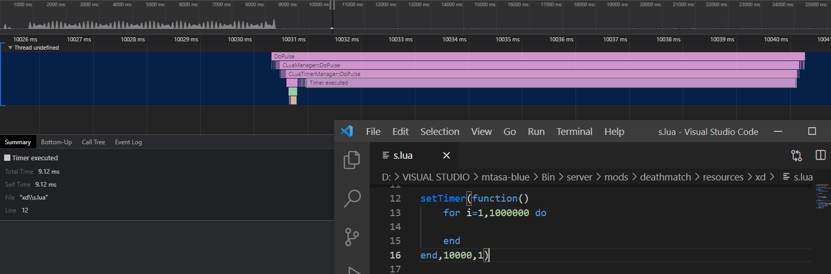
Task: Click the editor minimap in VS Code
Action: click(822, 197)
